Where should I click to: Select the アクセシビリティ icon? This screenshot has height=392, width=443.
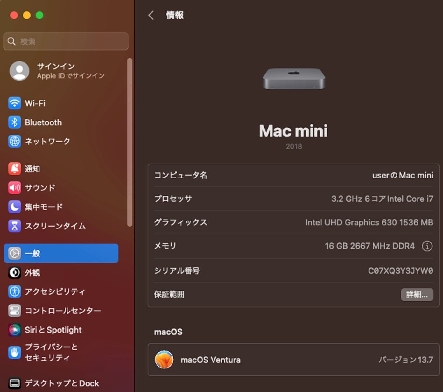tap(14, 291)
